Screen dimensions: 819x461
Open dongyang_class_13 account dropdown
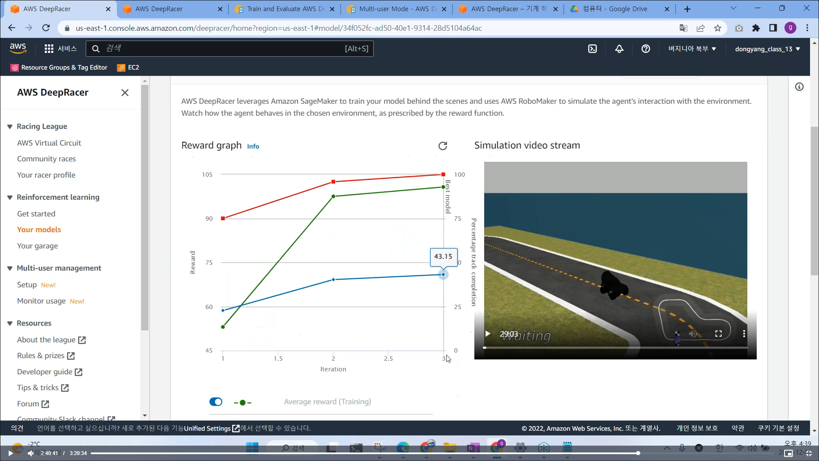(767, 49)
